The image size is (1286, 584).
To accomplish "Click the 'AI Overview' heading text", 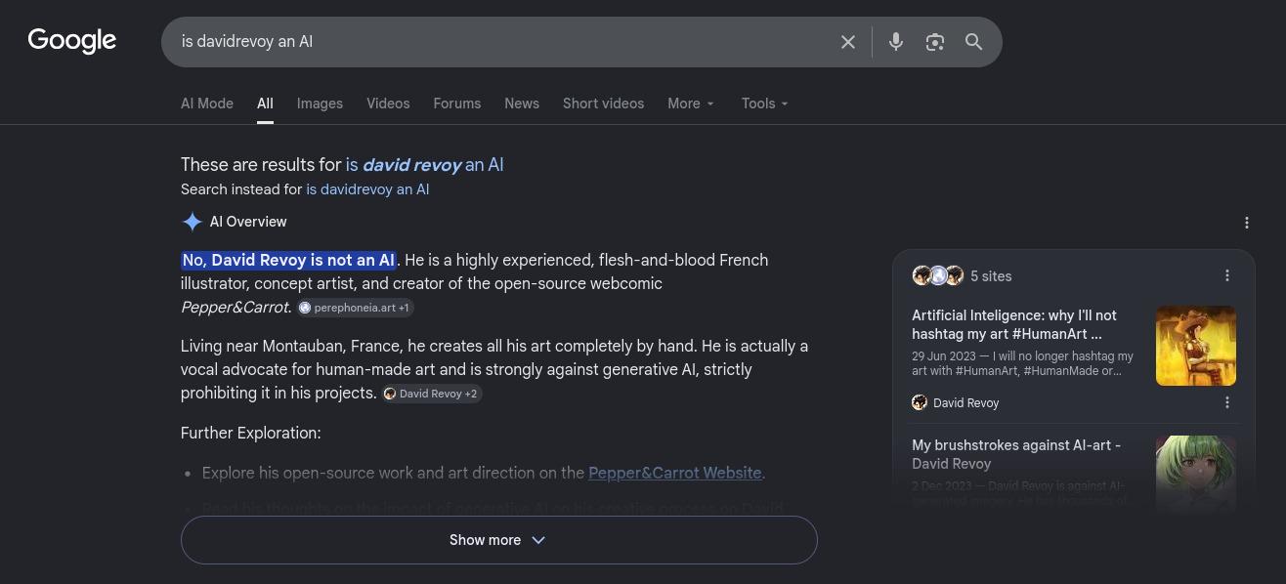I will click(248, 222).
